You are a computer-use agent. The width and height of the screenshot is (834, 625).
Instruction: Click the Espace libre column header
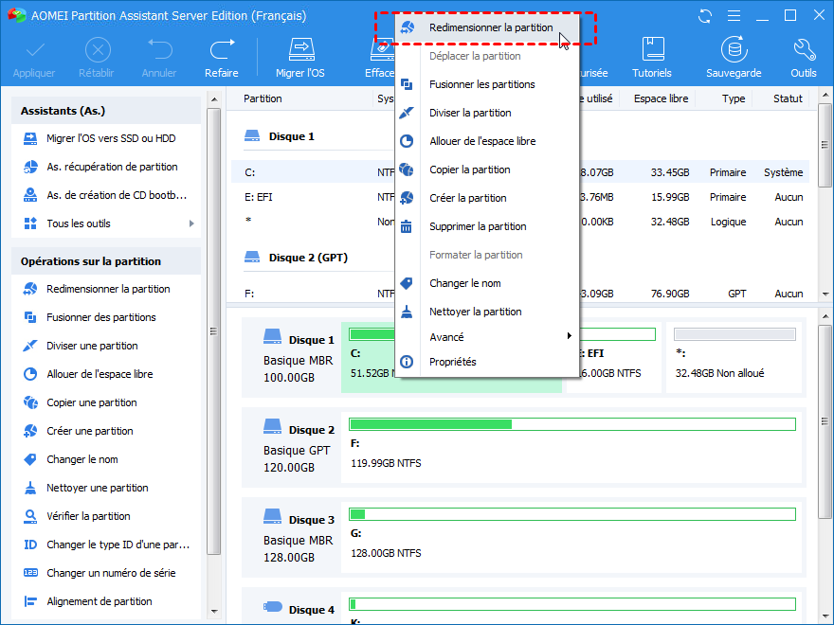[661, 98]
